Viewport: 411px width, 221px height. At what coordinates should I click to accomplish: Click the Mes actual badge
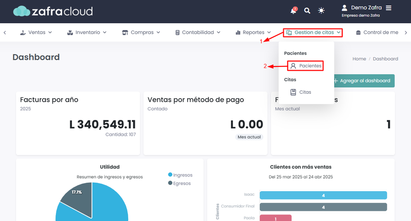point(249,137)
